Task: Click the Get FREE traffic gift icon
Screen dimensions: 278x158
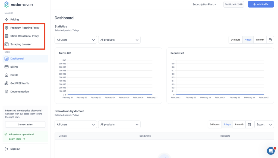Action: (x=7, y=83)
